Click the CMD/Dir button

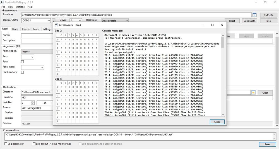tap(269, 15)
